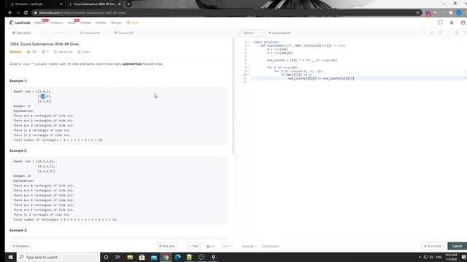Open the Python3 language dropdown
Screen dimensions: 467x262
point(251,33)
